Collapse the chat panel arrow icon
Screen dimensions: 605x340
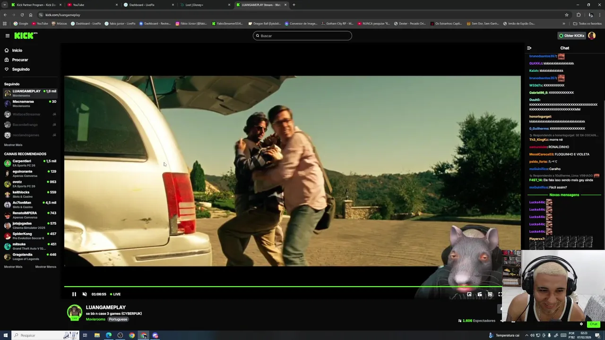529,48
